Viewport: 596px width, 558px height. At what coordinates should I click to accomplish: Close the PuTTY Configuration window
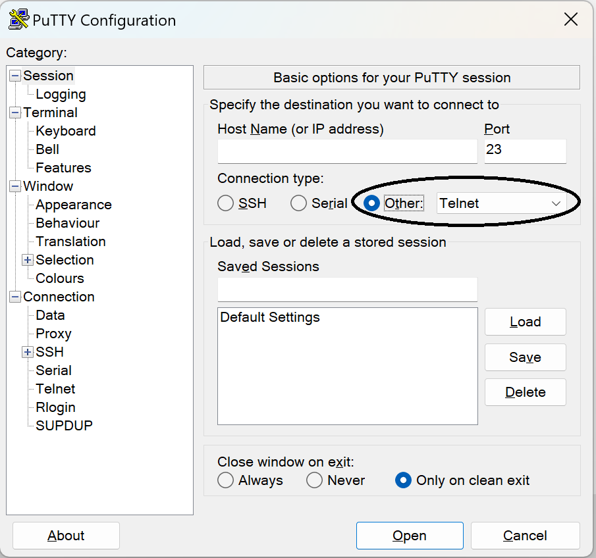[570, 19]
